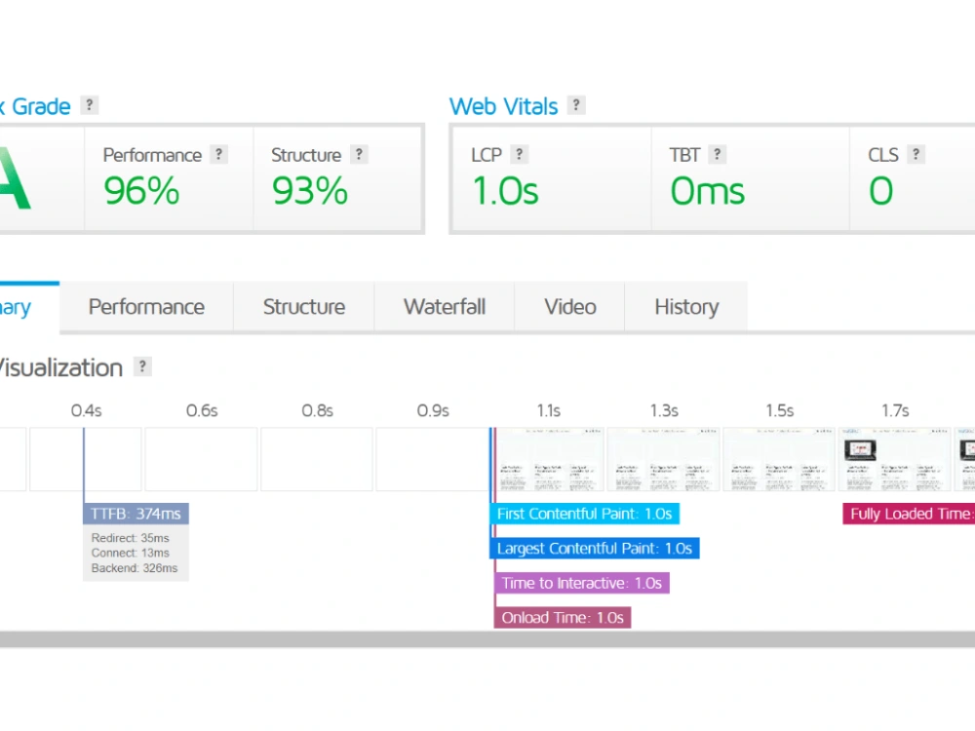Click the help icon next to Grade heading
The image size is (975, 731).
90,105
